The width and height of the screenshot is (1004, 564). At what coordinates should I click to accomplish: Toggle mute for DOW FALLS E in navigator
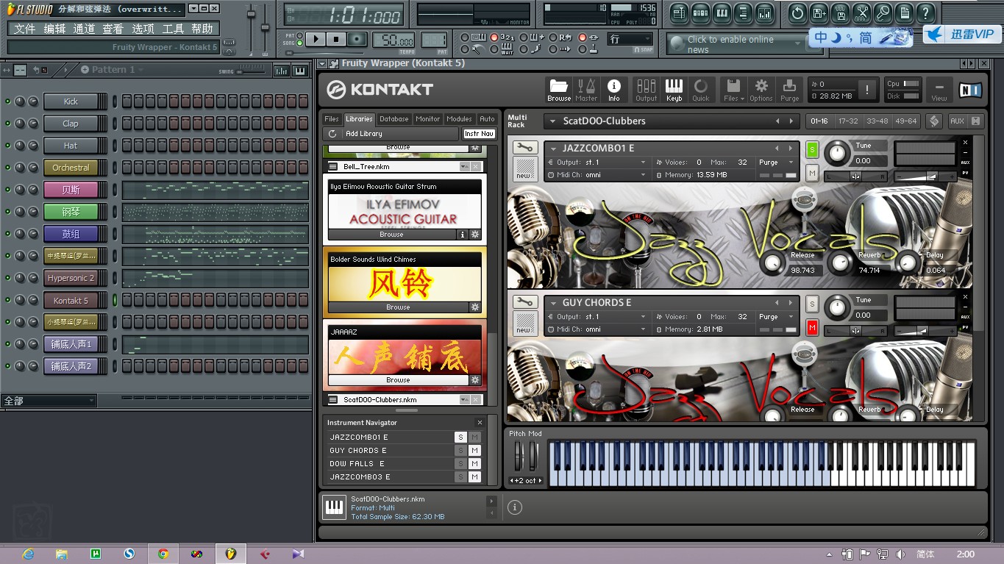click(474, 464)
